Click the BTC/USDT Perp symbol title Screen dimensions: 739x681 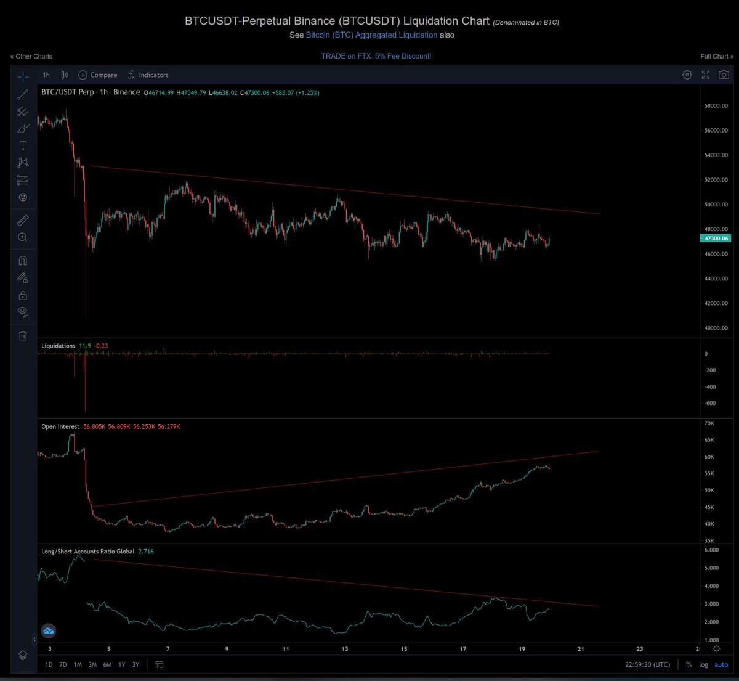(x=68, y=92)
